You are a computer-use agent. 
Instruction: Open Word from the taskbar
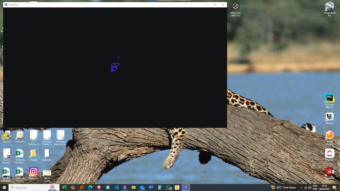pos(151,187)
